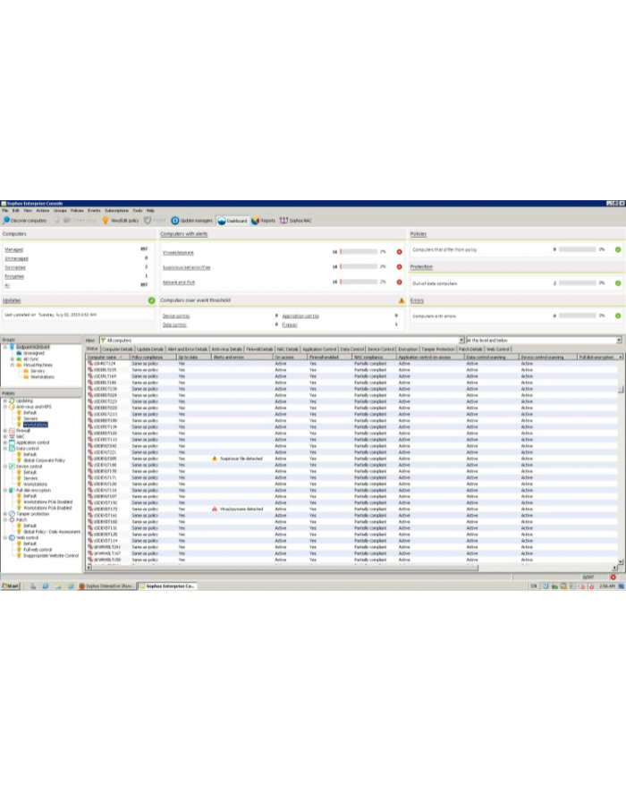Click the computer list vertical scrollbar thumb
The width and height of the screenshot is (626, 792).
click(621, 390)
